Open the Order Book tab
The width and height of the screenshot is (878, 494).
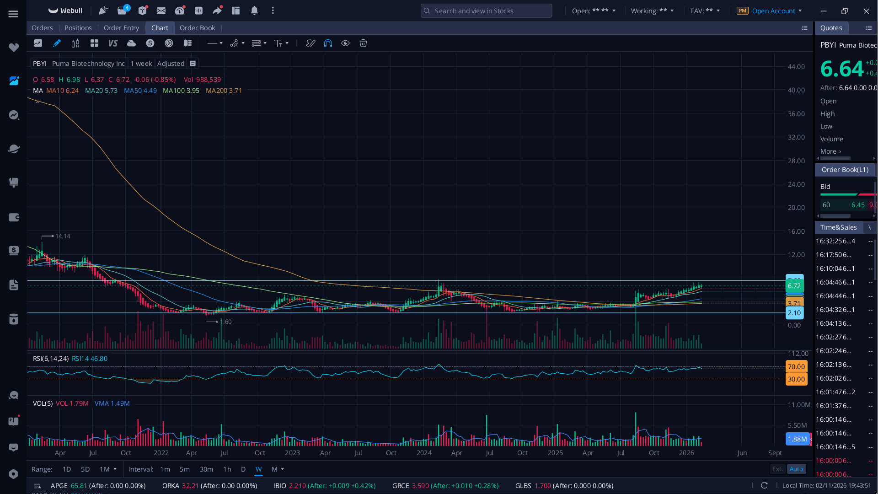(197, 28)
